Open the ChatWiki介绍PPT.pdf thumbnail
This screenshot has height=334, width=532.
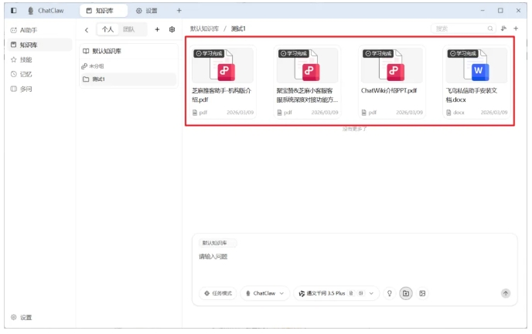point(392,66)
